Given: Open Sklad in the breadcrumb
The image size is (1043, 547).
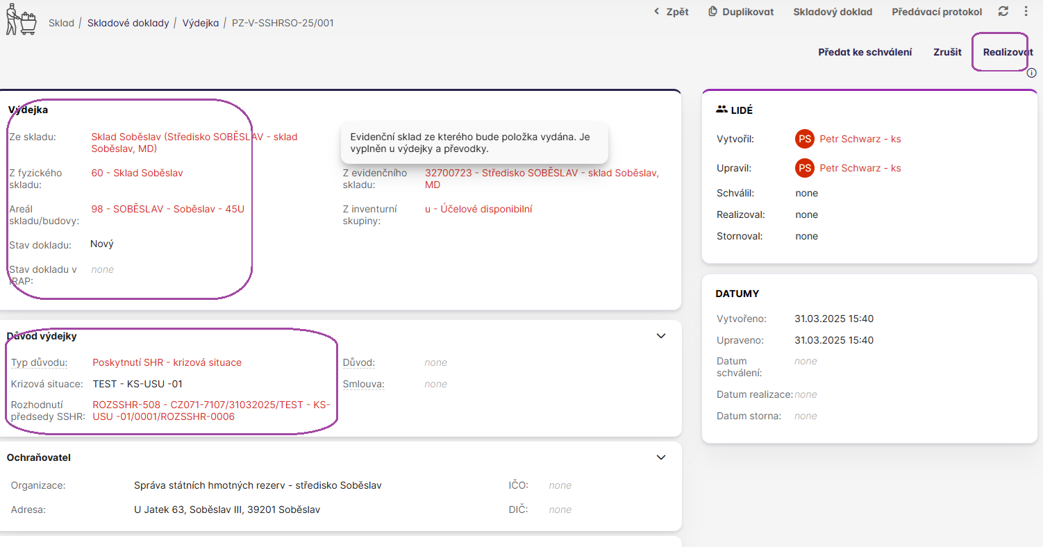Looking at the screenshot, I should [x=61, y=23].
